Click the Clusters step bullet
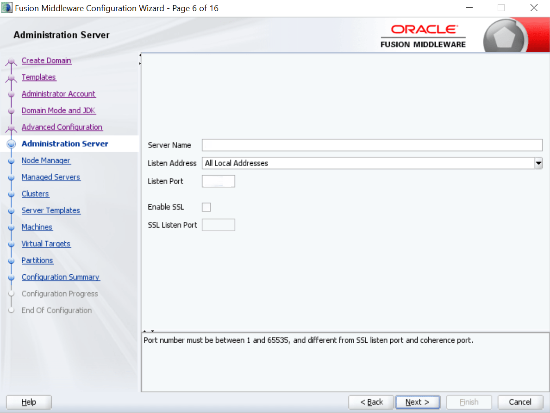 coord(11,194)
